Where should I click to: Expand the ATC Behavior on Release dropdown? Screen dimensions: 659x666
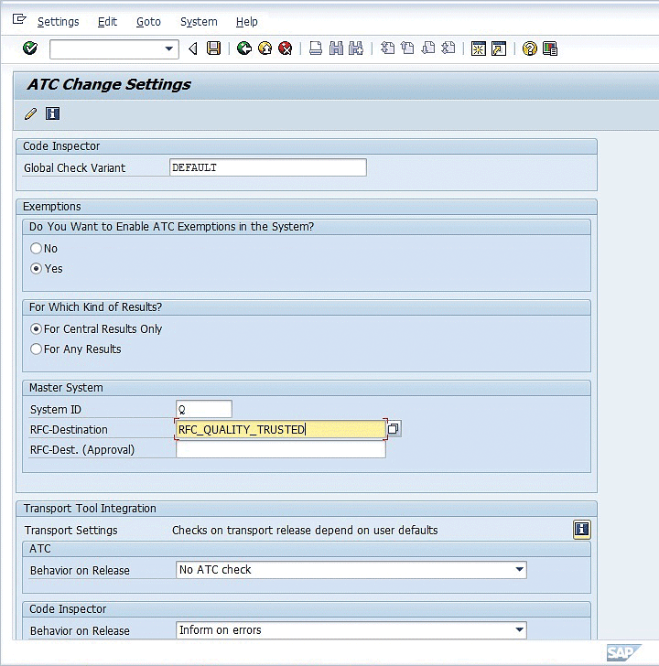520,570
